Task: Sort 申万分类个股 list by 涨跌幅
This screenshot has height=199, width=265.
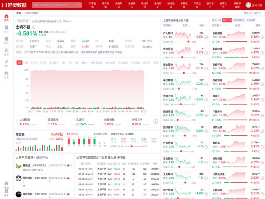Action: pos(168,25)
